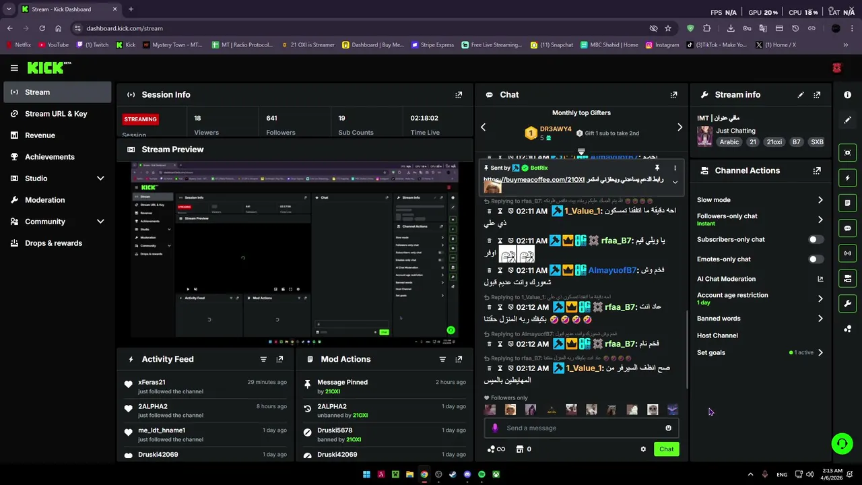The height and width of the screenshot is (485, 862).
Task: Toggle the document notes widget in right sidebar
Action: [x=847, y=203]
